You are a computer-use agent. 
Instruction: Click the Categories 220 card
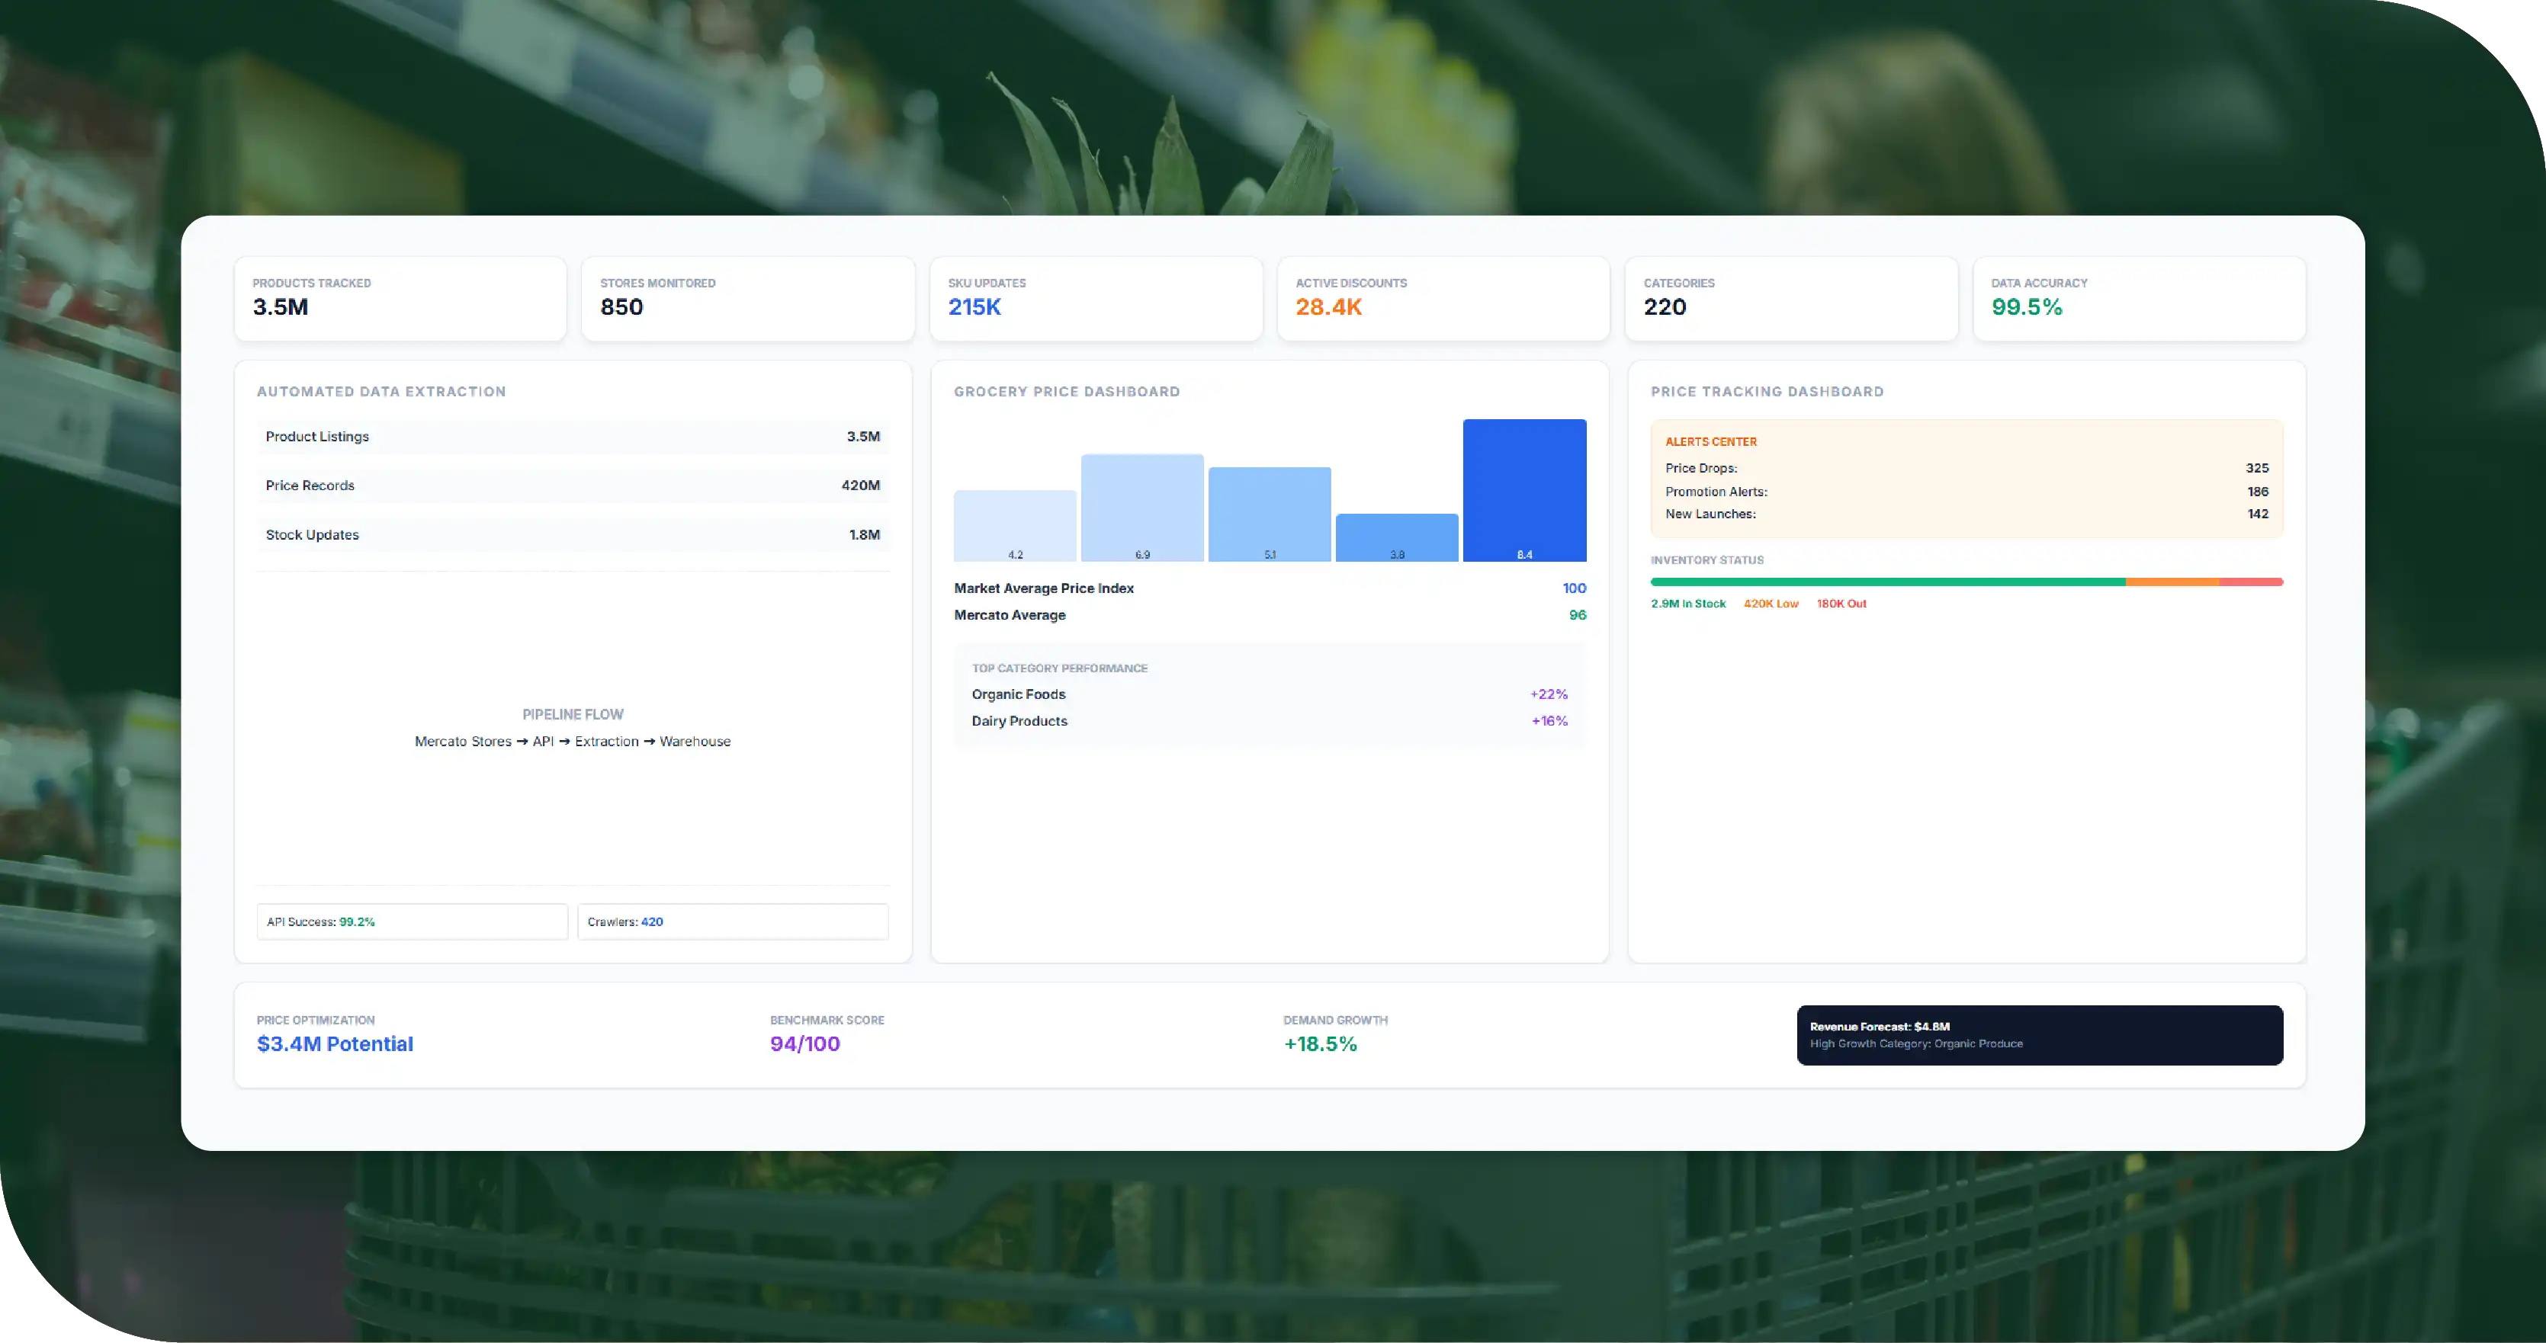pos(1791,299)
